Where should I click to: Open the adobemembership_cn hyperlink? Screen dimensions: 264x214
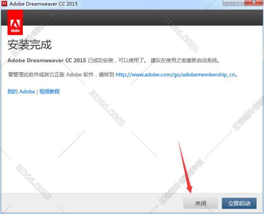[175, 75]
